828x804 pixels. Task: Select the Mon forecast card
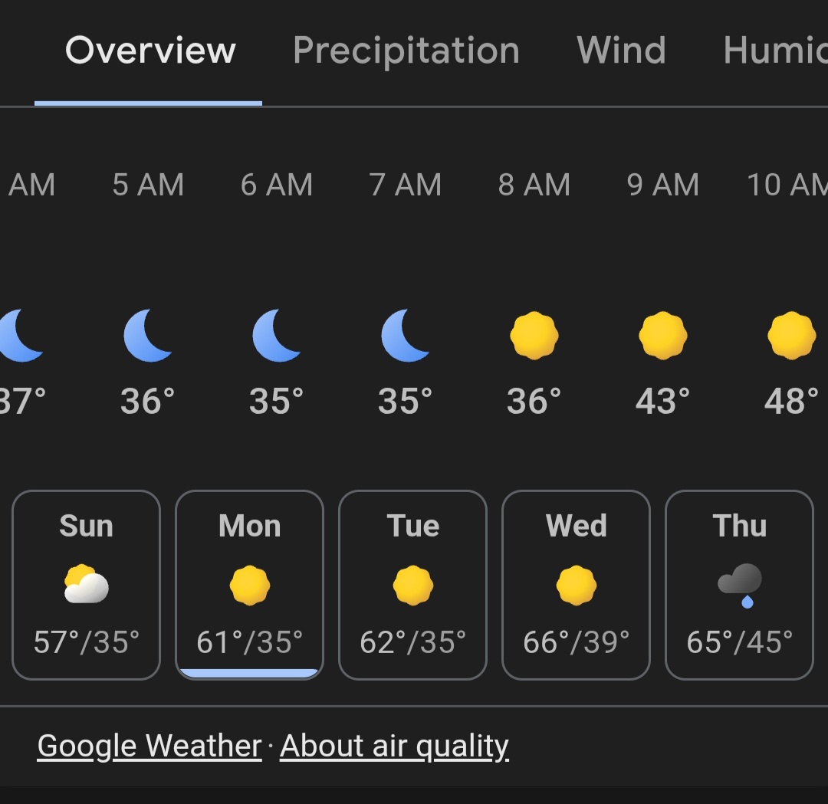coord(250,584)
